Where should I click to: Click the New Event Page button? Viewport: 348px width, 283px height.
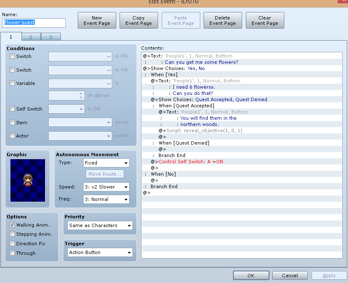pos(97,20)
